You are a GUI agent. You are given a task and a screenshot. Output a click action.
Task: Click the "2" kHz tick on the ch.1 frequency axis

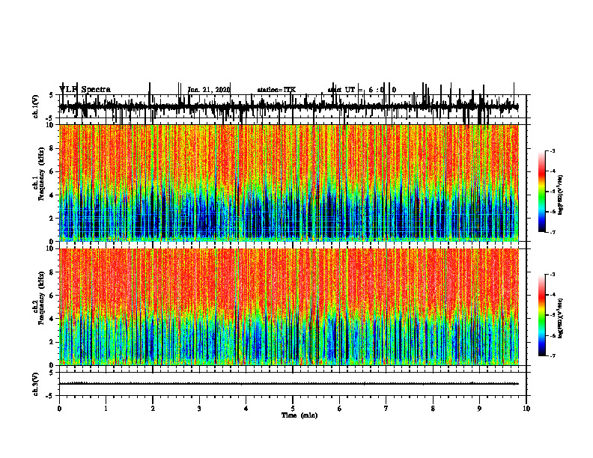[52, 218]
